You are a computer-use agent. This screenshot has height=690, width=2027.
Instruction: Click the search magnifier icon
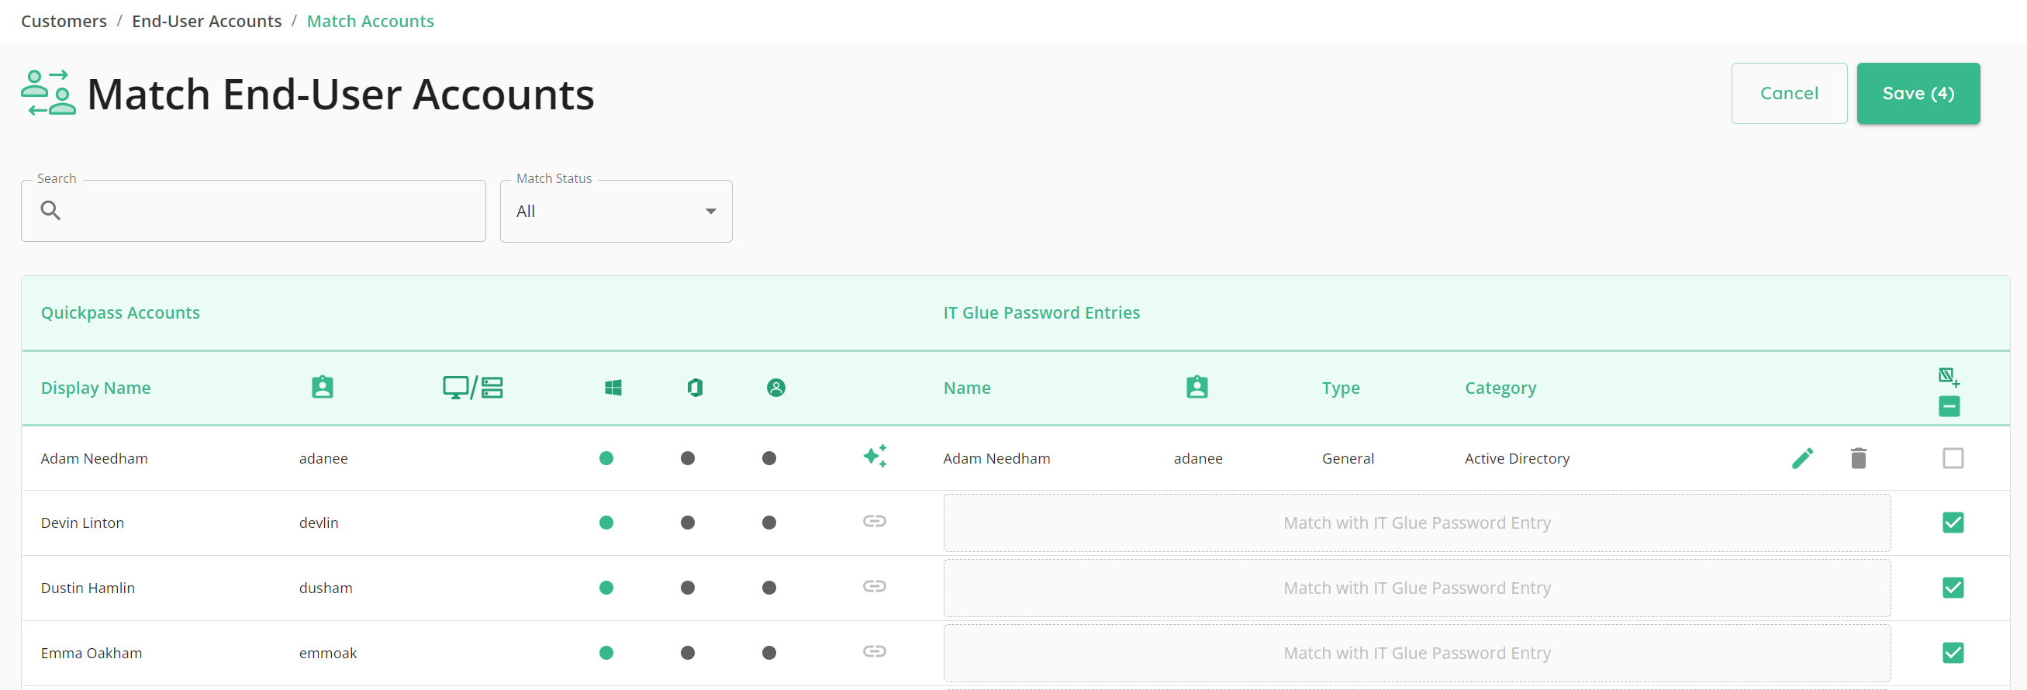point(50,210)
